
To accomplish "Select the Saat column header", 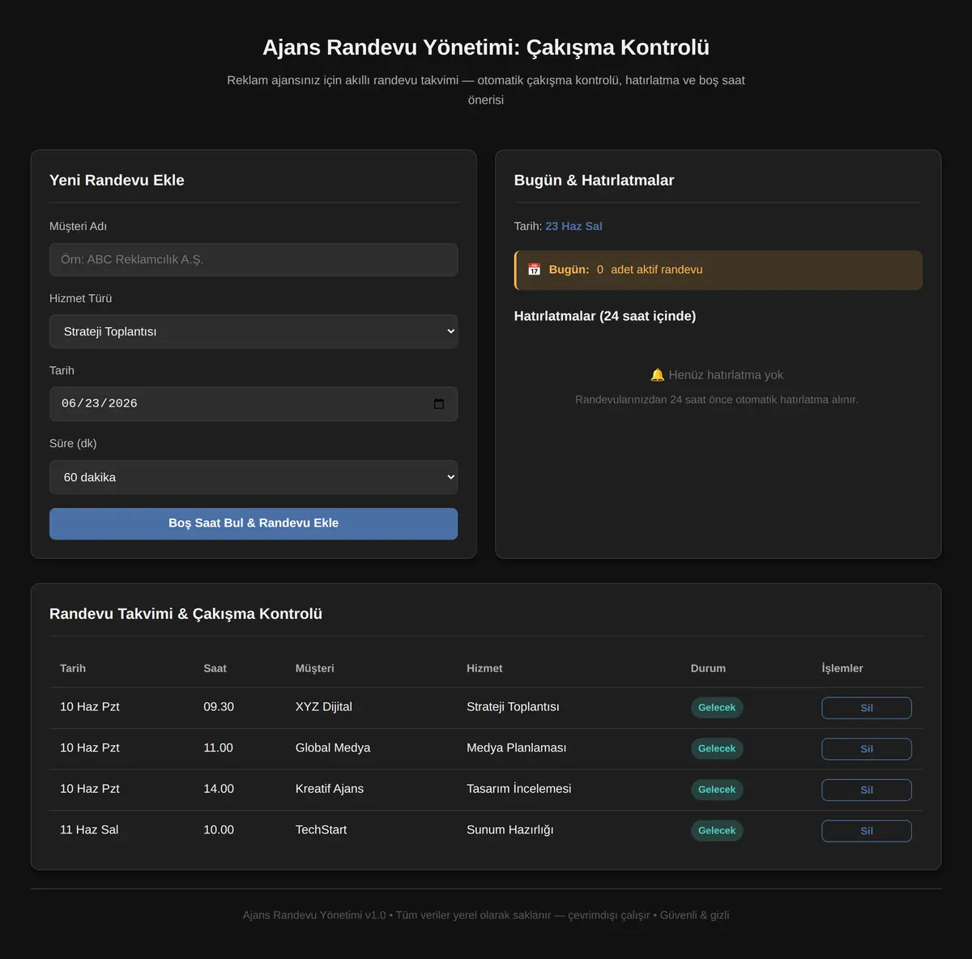I will tap(215, 668).
